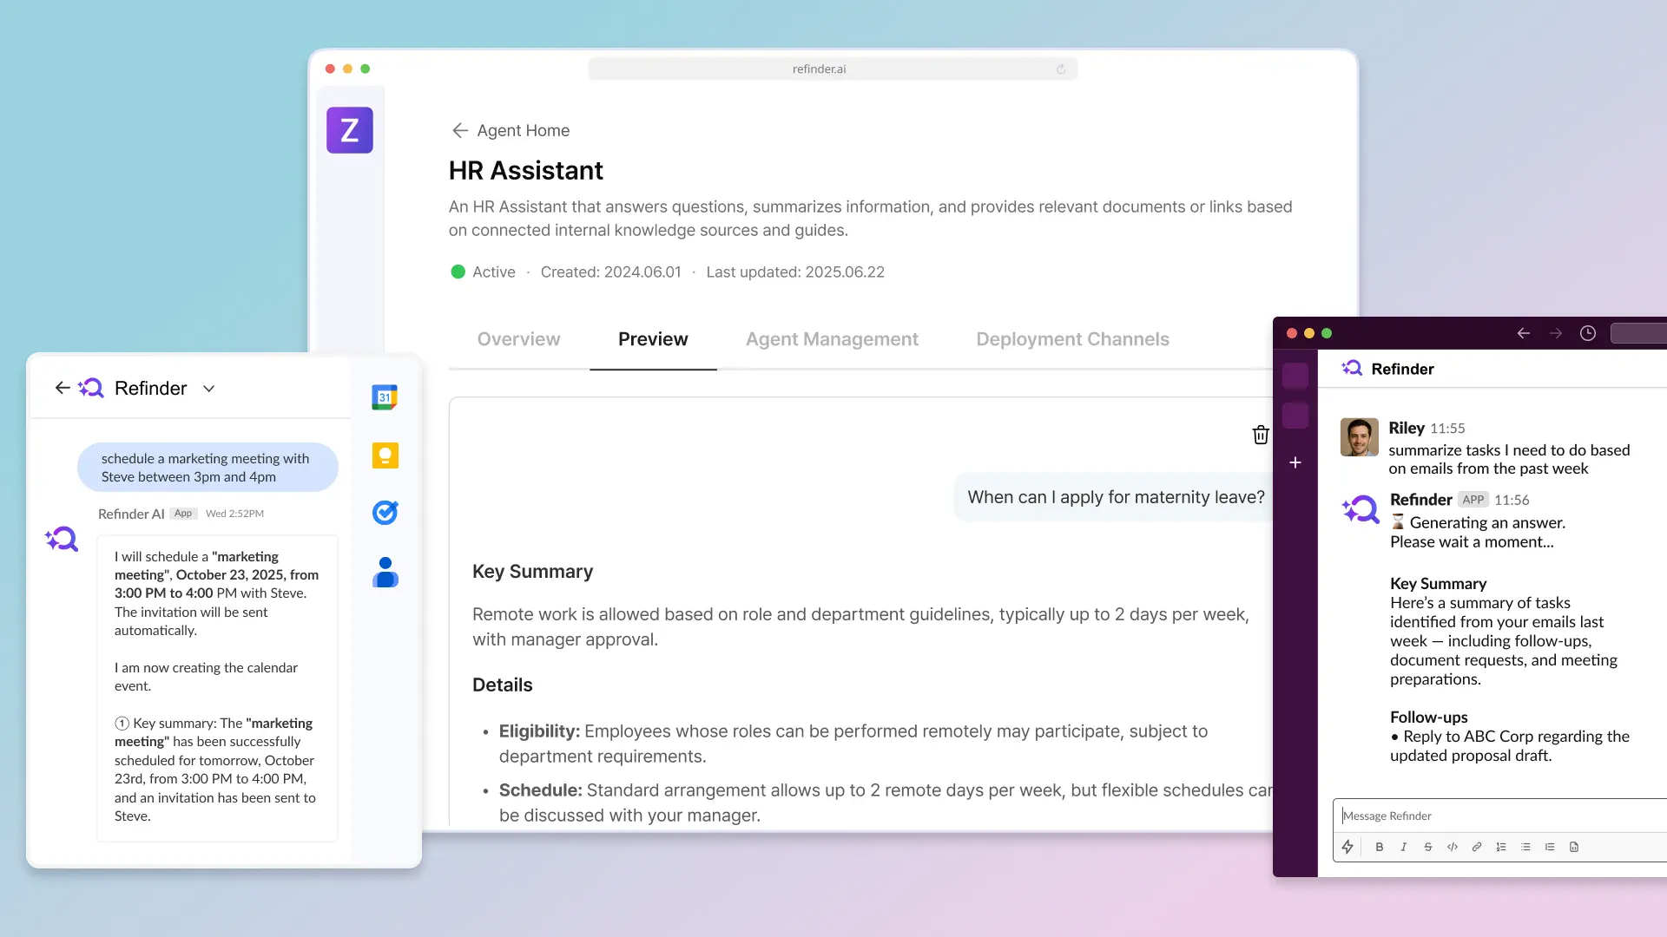Image resolution: width=1667 pixels, height=937 pixels.
Task: Delete the preview chat with the trash icon
Action: tap(1261, 435)
